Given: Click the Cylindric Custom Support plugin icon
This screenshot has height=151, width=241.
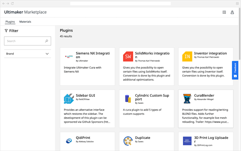Looking at the screenshot, I should click(128, 98).
